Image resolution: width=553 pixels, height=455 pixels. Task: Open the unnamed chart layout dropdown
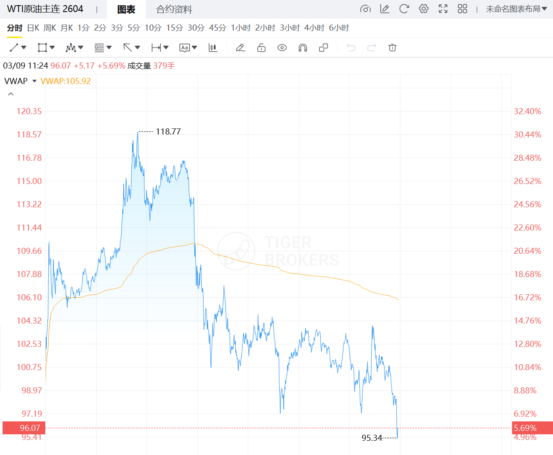click(x=516, y=9)
